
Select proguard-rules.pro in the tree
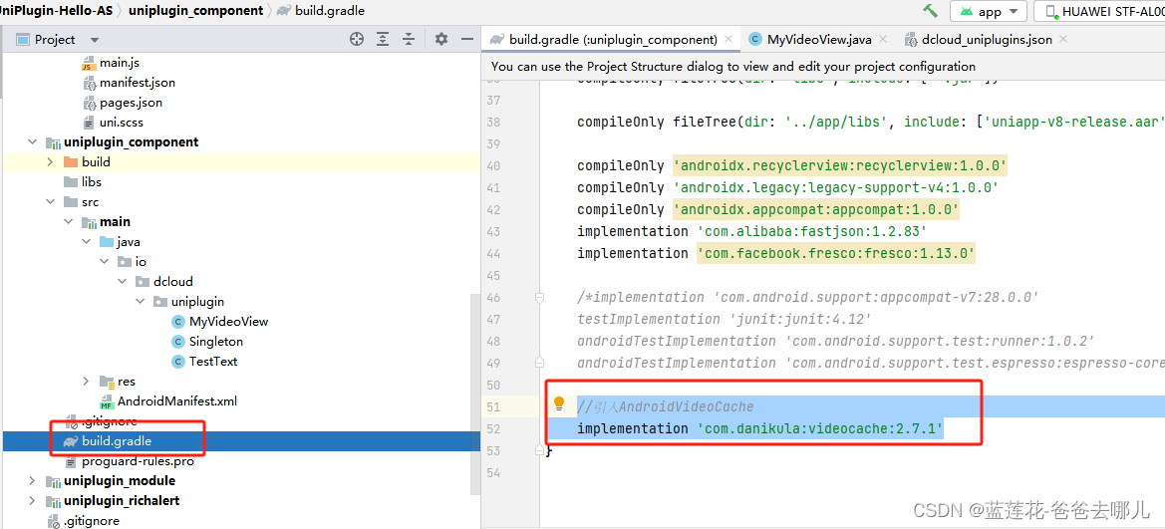(x=138, y=461)
